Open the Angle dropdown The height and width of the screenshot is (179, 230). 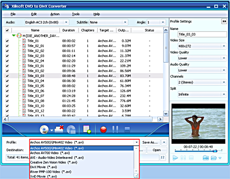coord(163,22)
